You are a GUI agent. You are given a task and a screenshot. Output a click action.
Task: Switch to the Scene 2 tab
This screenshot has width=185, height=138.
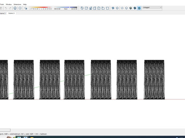point(3,13)
